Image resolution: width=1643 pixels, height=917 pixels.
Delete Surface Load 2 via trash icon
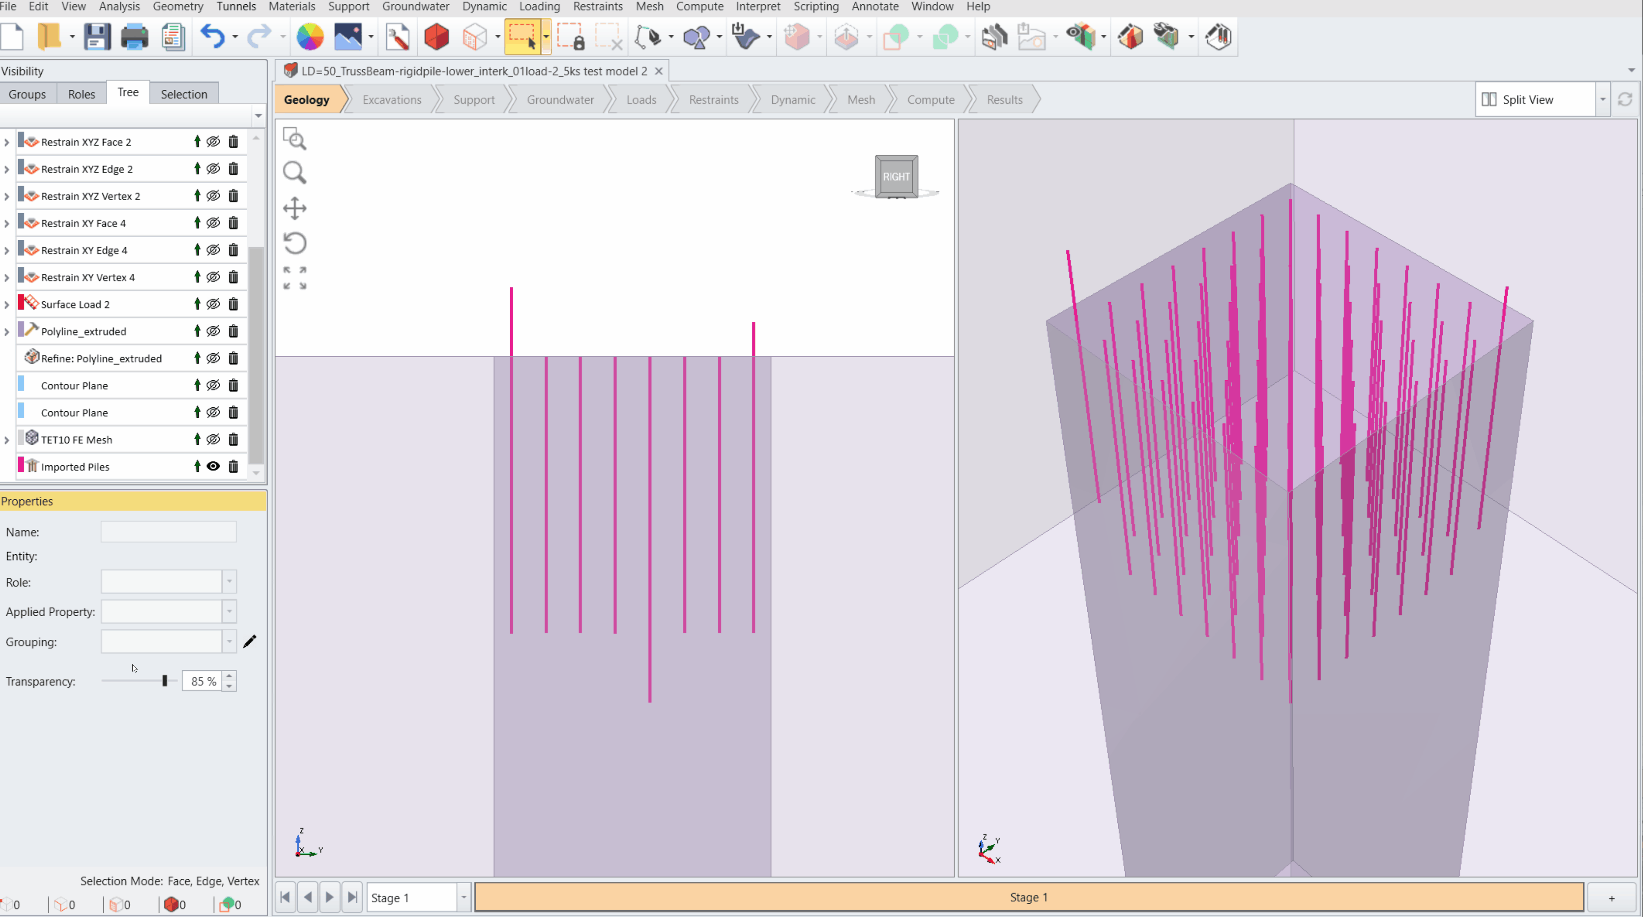coord(233,304)
